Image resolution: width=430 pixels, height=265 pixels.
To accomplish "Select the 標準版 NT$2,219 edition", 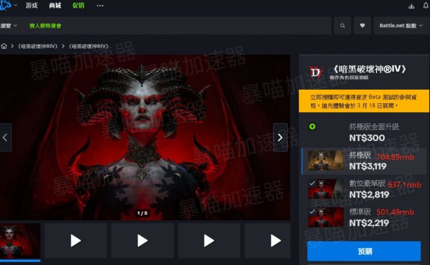I will (x=364, y=217).
